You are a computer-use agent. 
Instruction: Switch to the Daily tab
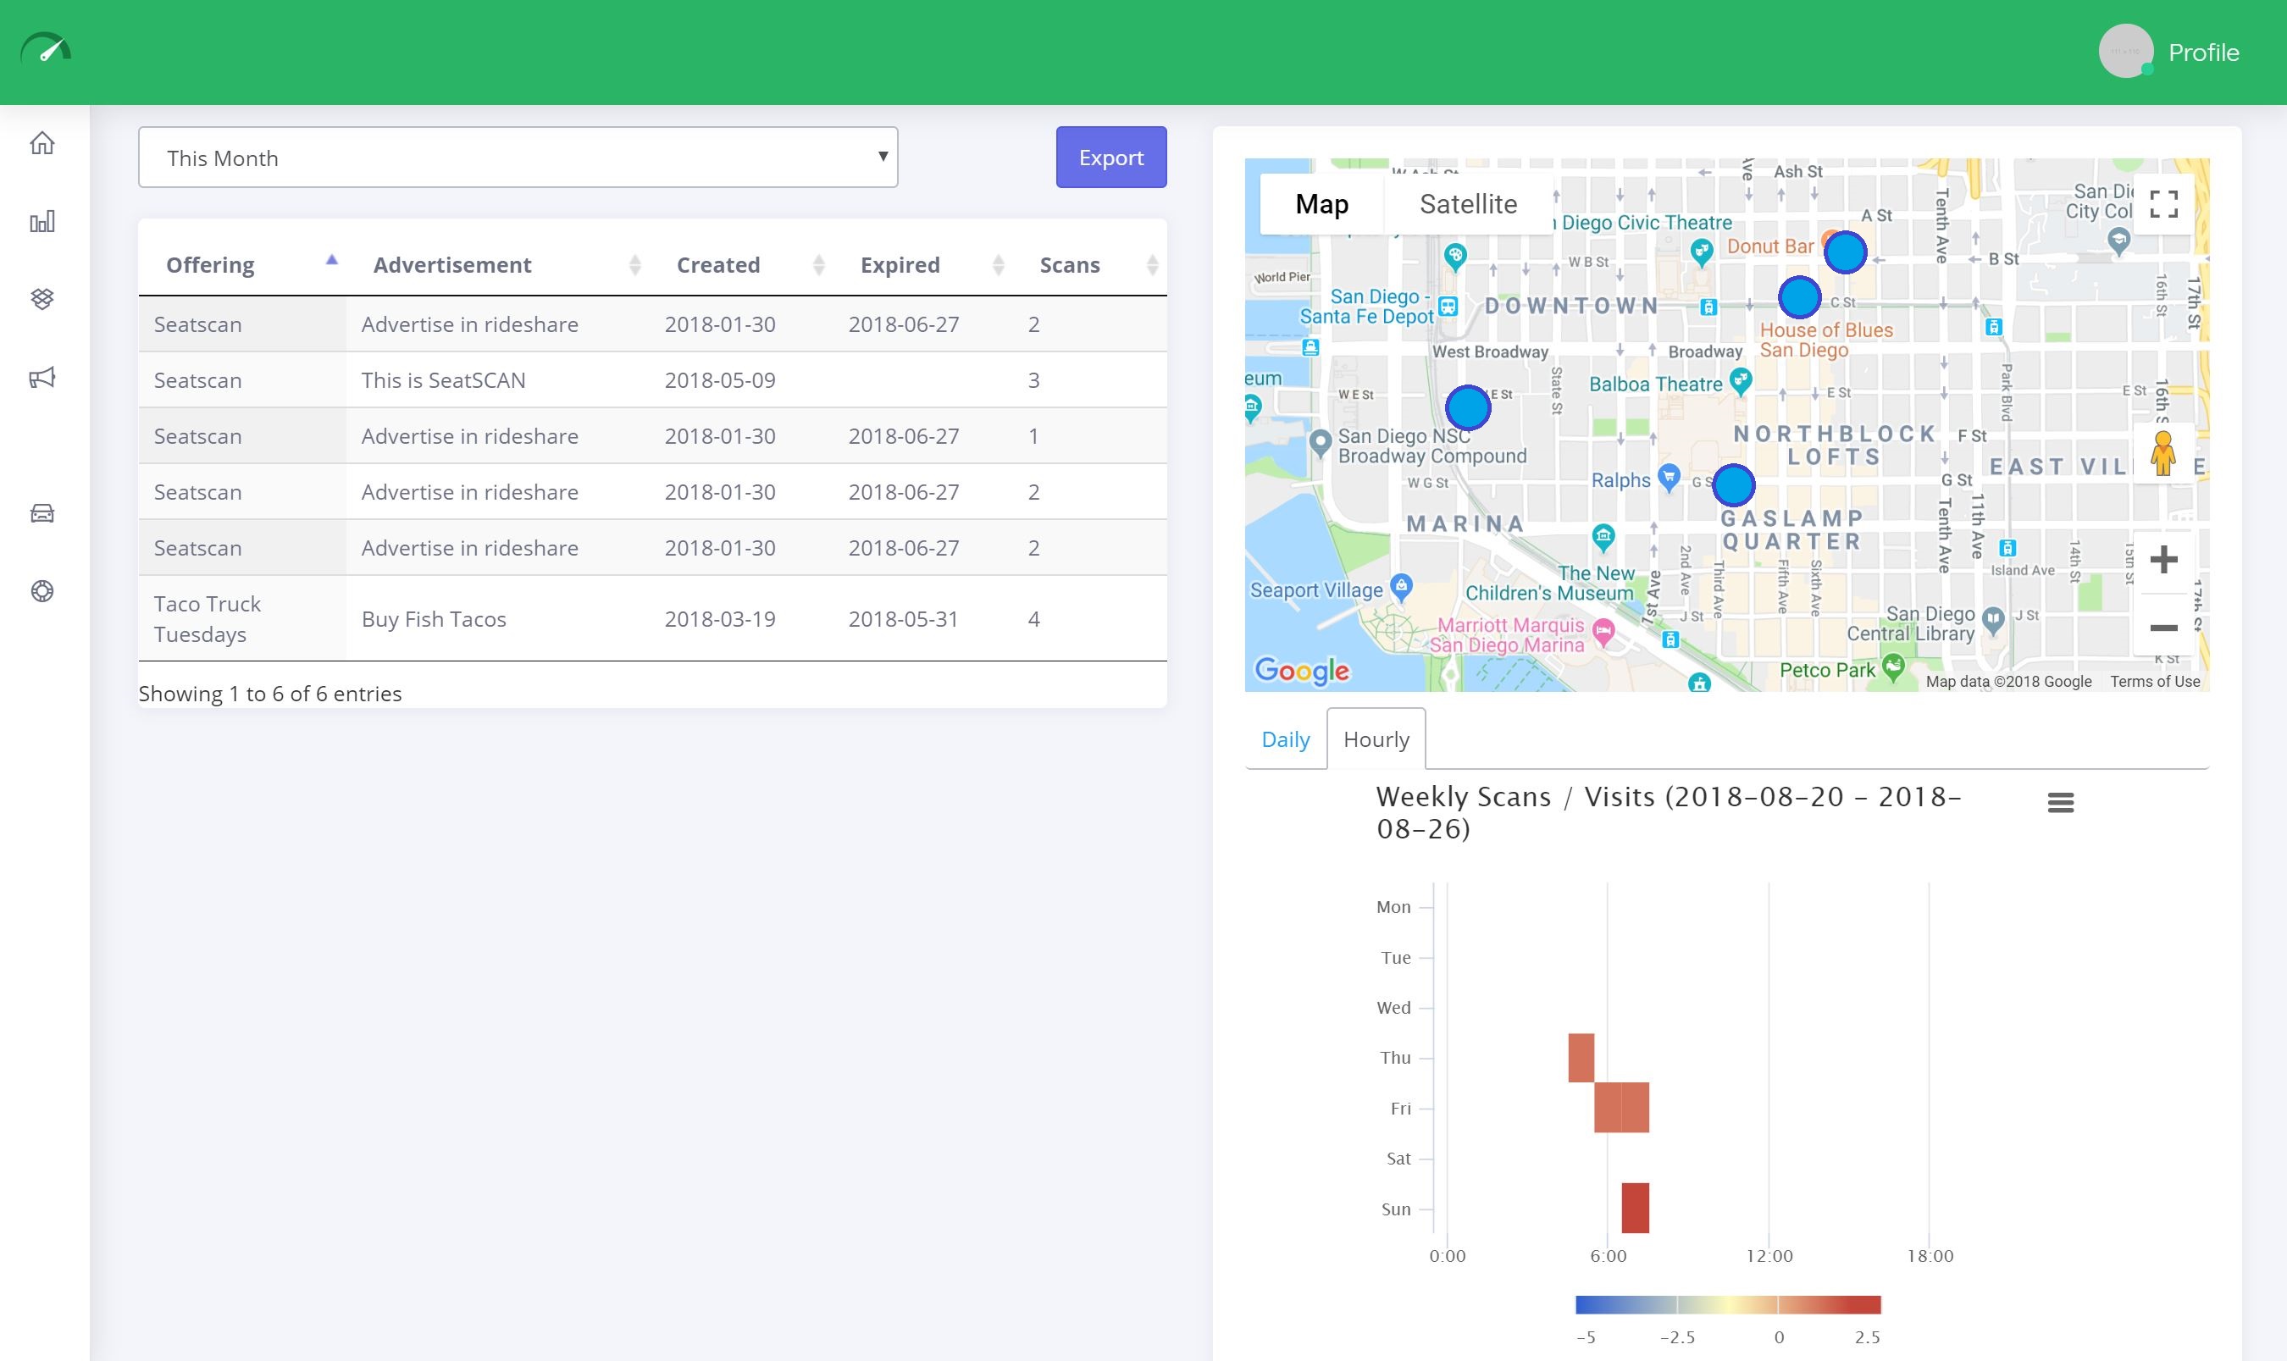1286,739
